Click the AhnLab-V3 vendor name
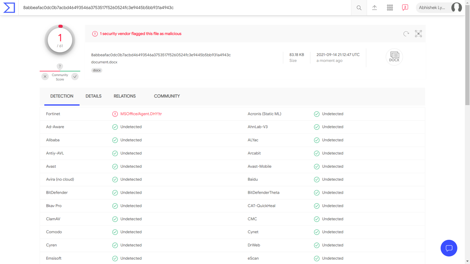This screenshot has height=264, width=470. 258,127
